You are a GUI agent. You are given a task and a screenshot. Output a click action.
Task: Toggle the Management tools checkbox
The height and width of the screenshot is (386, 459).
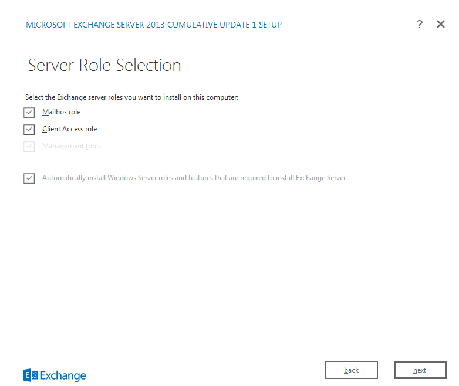pos(29,146)
